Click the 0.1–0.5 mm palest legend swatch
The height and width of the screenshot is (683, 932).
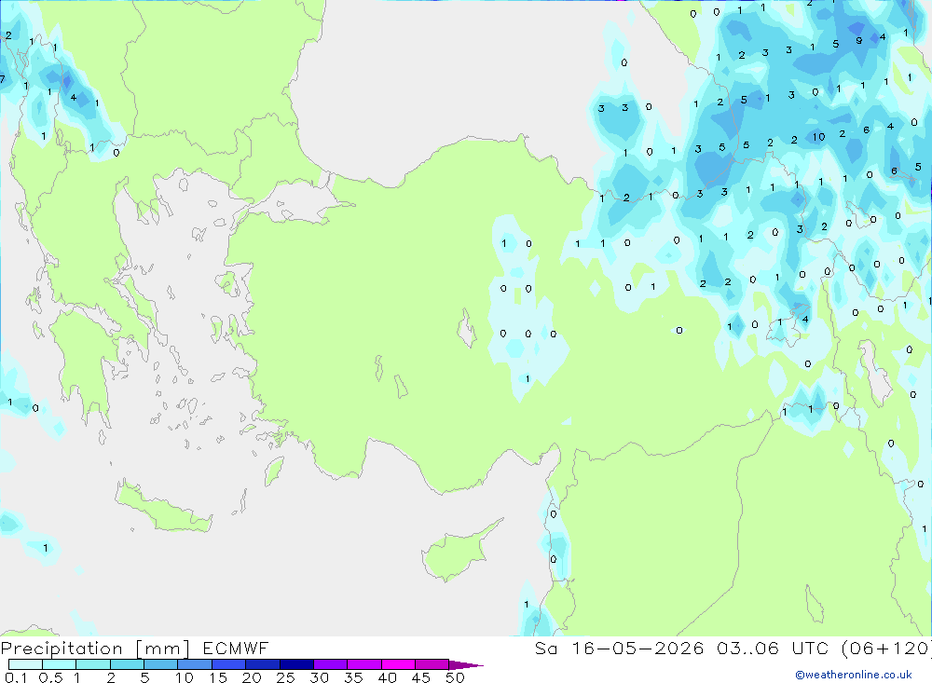click(x=25, y=664)
